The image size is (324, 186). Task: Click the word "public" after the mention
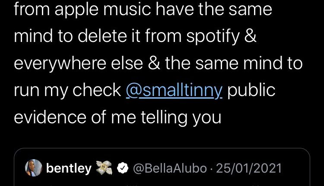(x=251, y=90)
